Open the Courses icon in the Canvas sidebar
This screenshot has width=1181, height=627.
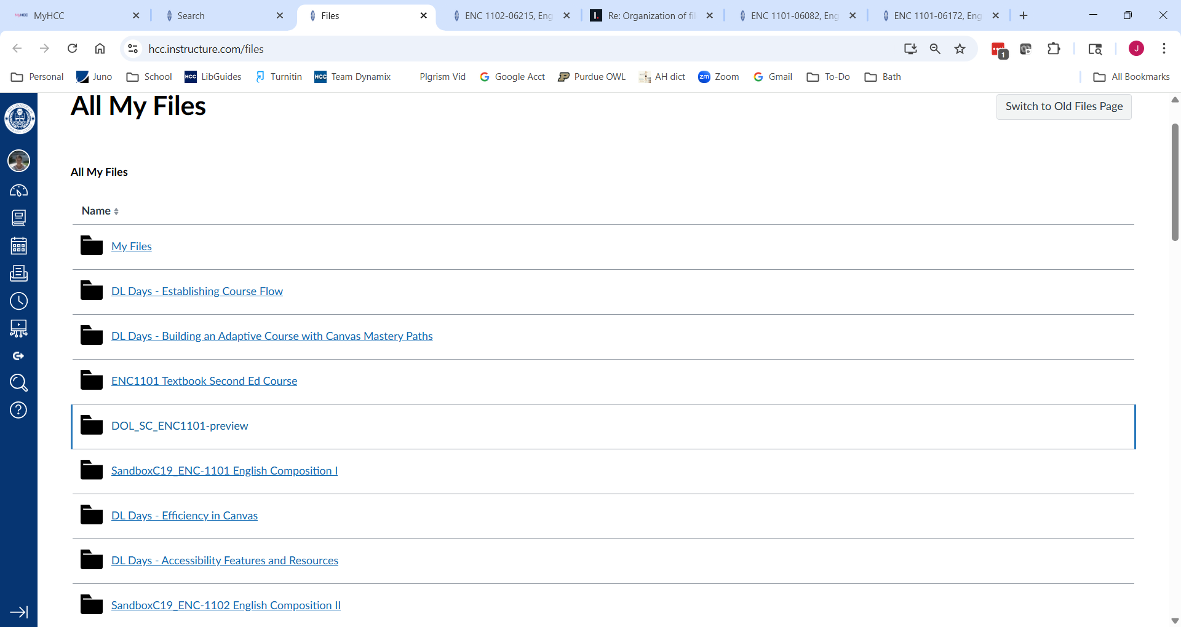19,218
